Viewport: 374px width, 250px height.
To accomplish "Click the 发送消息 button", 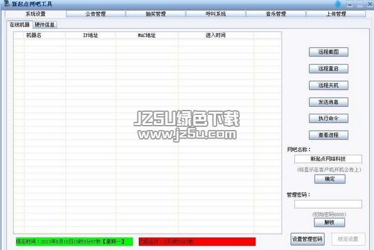I will click(x=328, y=102).
